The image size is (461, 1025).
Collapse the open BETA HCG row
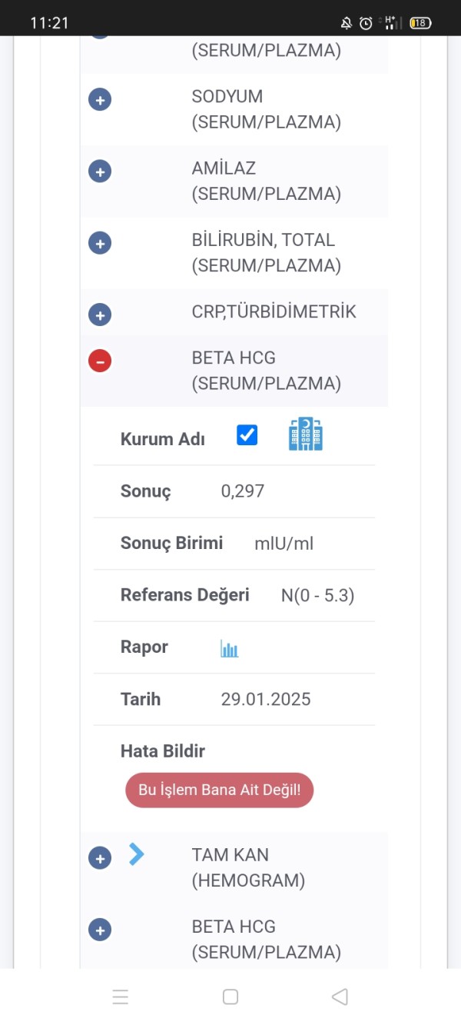pos(100,361)
